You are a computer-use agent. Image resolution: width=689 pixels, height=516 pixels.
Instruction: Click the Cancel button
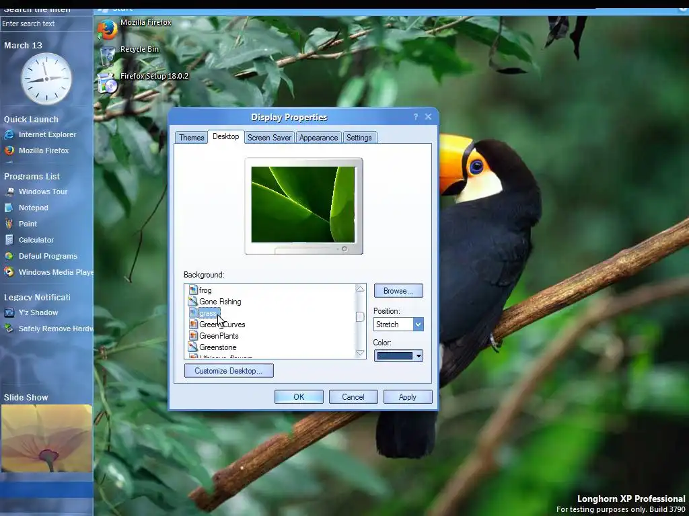pyautogui.click(x=353, y=396)
